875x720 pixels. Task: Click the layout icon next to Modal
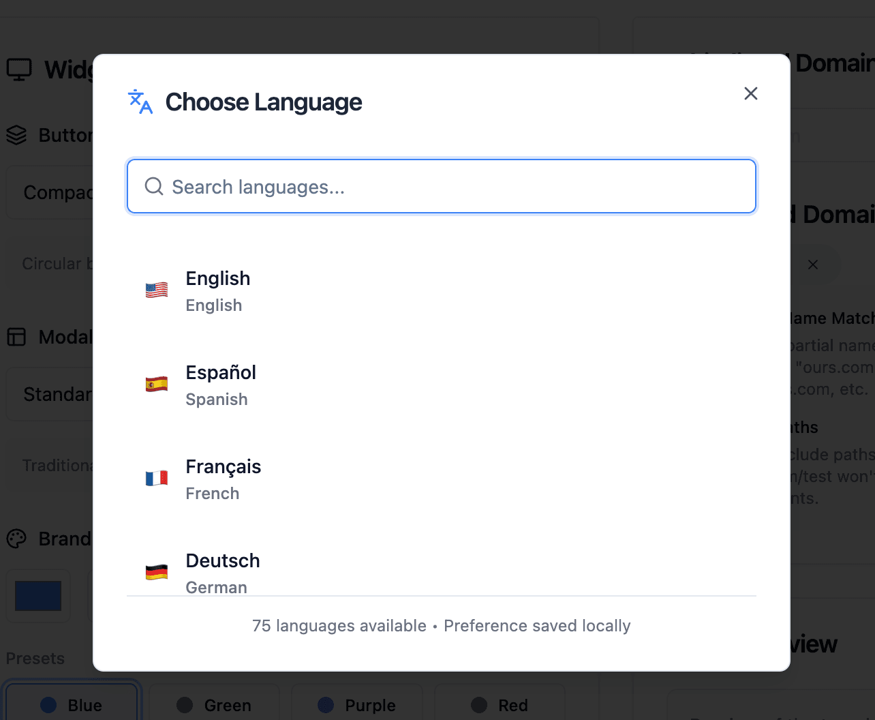(x=16, y=337)
